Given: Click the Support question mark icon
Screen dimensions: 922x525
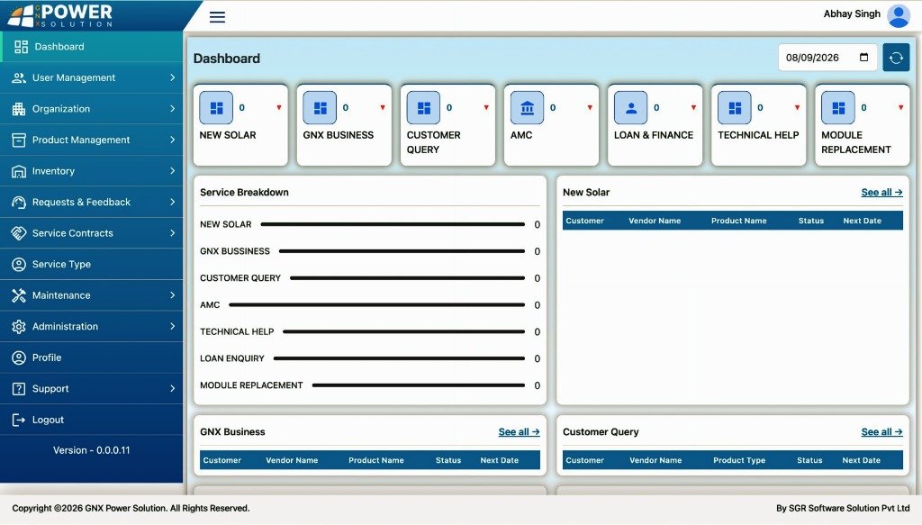Looking at the screenshot, I should click(x=19, y=389).
